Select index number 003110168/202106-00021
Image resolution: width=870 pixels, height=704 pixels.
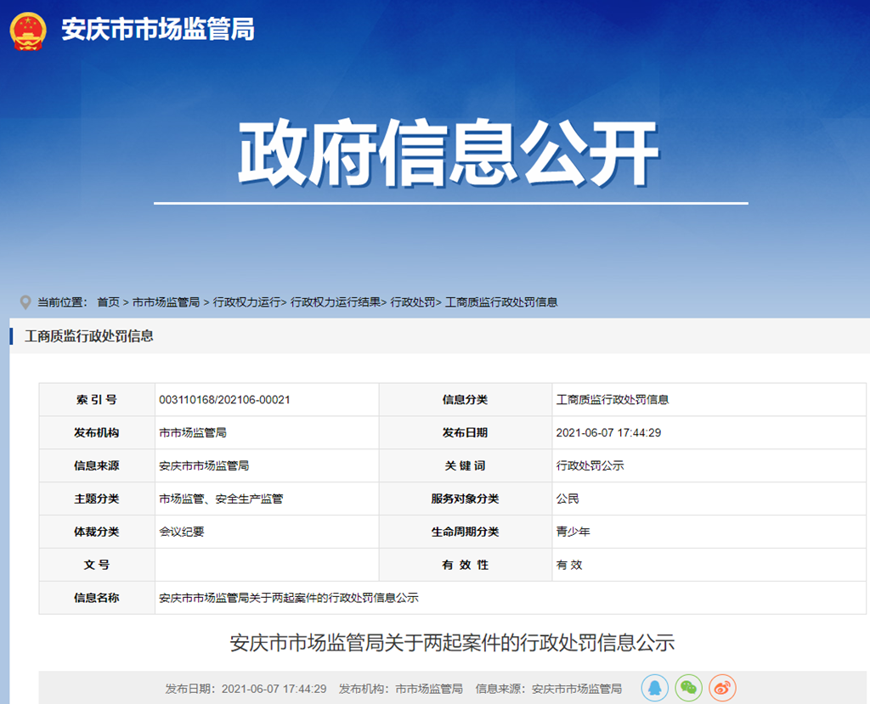tap(224, 399)
